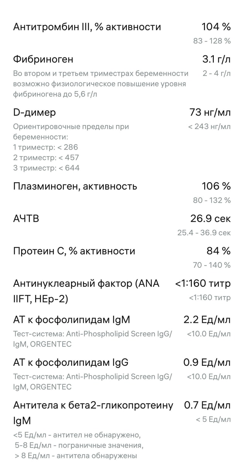This screenshot has height=465, width=244.
Task: Click the 26.9 сек АЧТВ value
Action: 210,219
